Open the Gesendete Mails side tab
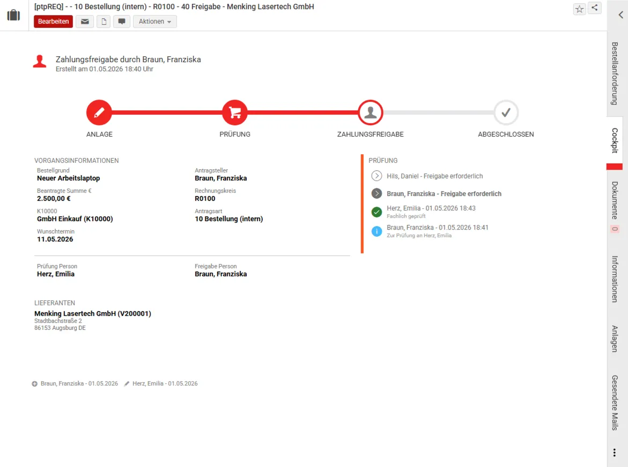Screen dimensions: 628x467 pos(615,403)
